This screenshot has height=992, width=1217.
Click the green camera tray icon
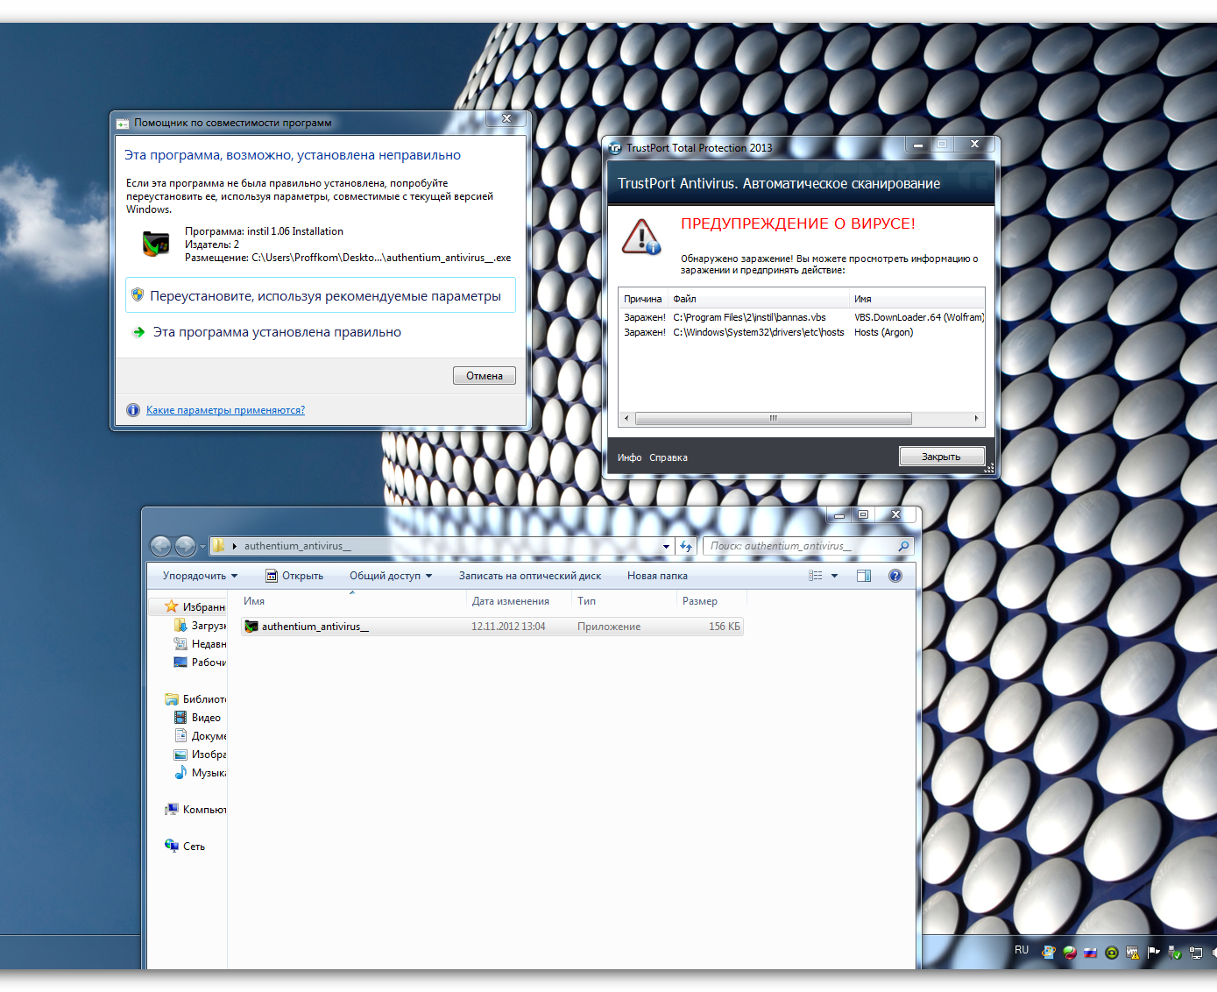[x=1112, y=953]
